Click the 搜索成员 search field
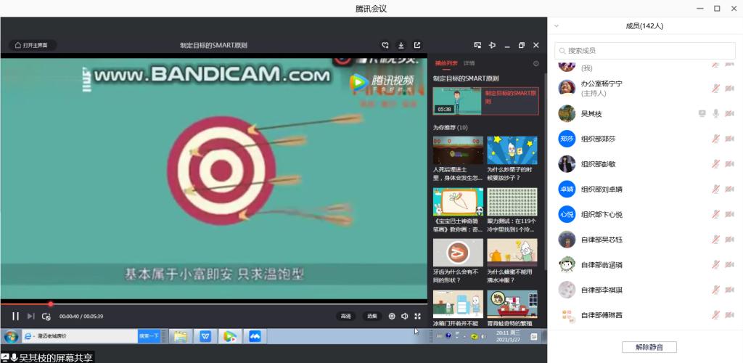The width and height of the screenshot is (743, 363). pyautogui.click(x=644, y=51)
